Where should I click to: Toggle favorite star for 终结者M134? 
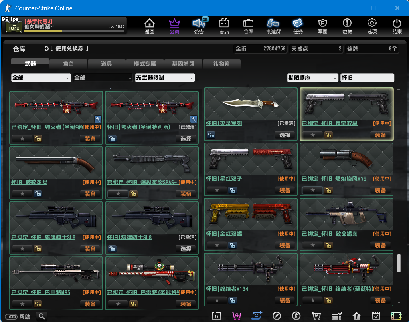point(217,300)
